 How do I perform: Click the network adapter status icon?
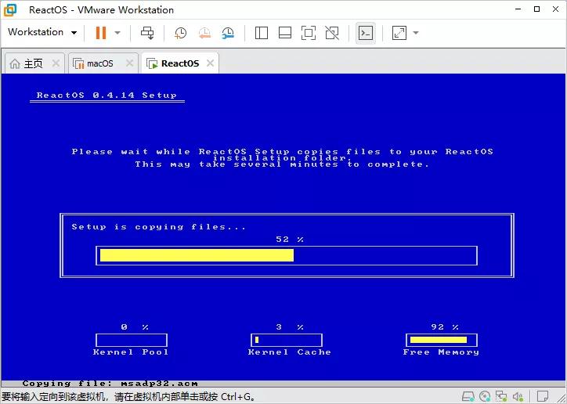[x=501, y=396]
